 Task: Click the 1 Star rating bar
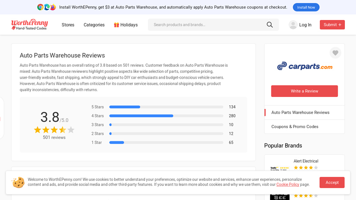(x=166, y=142)
